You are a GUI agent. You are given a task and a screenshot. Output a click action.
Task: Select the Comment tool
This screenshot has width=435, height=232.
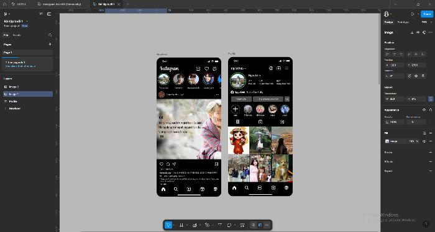(x=229, y=225)
